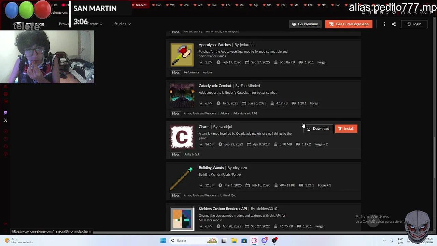Screen dimensions: 437x246
Task: Click the Windows taskbar Buscar search box
Action: point(194,241)
